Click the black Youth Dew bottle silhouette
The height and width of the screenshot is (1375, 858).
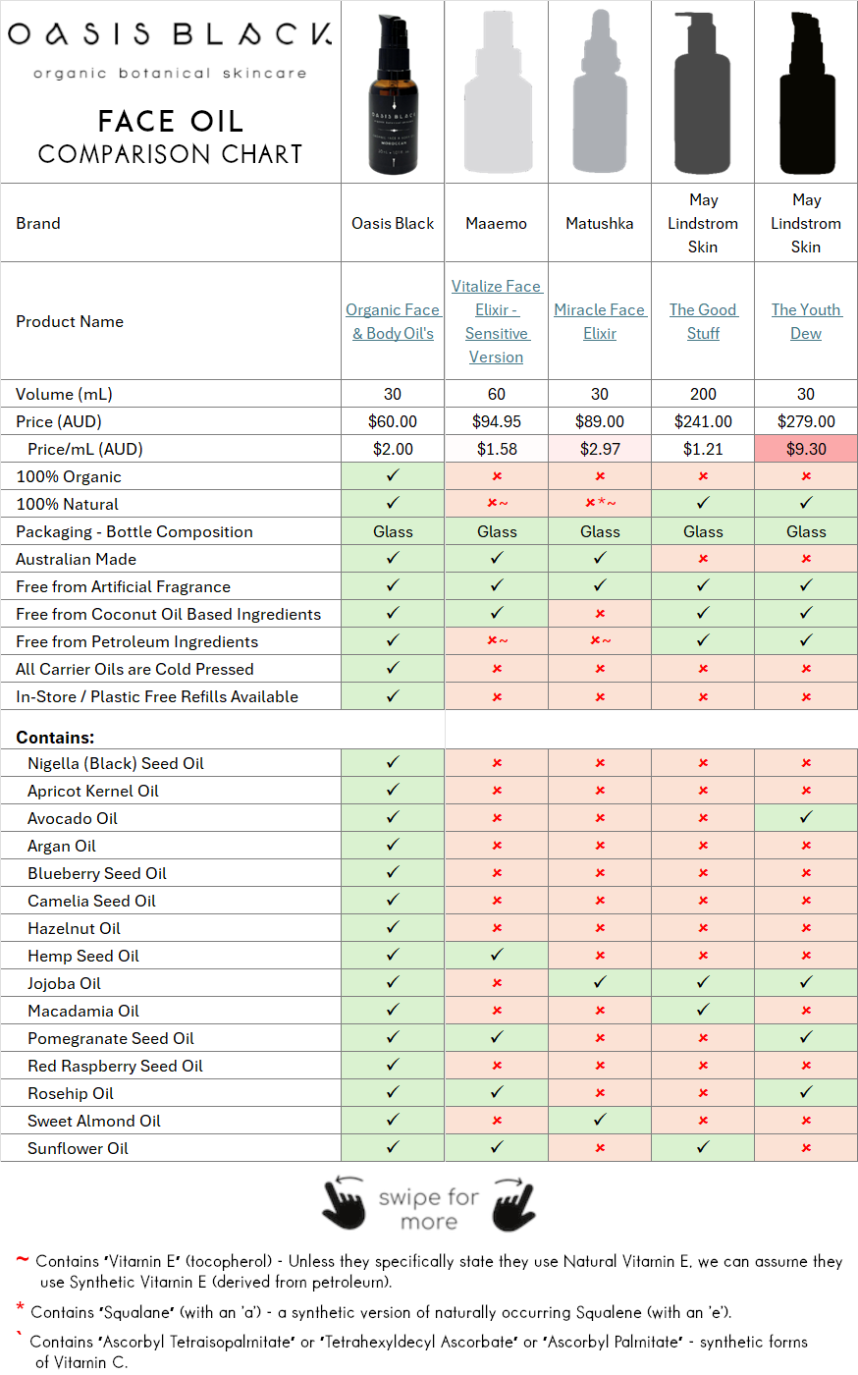806,93
